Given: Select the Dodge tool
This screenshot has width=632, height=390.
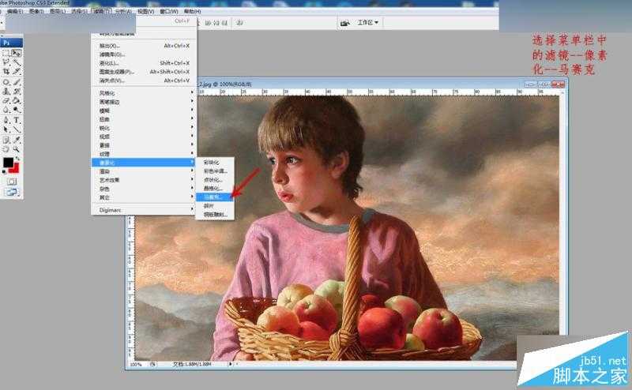Looking at the screenshot, I should click(x=16, y=109).
